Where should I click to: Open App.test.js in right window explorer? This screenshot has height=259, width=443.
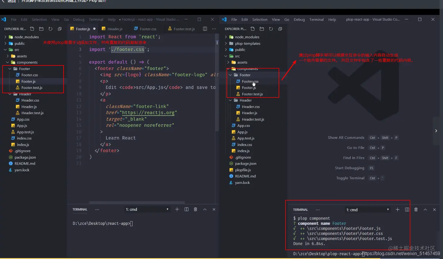point(246,138)
